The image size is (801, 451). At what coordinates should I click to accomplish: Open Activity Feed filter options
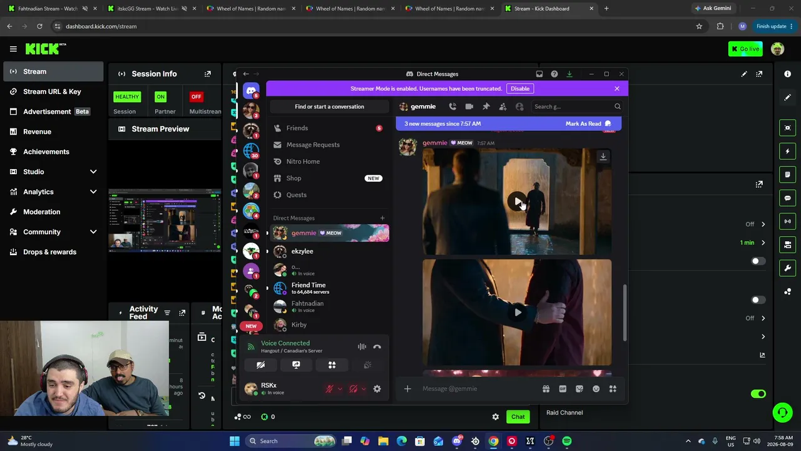coord(167,313)
